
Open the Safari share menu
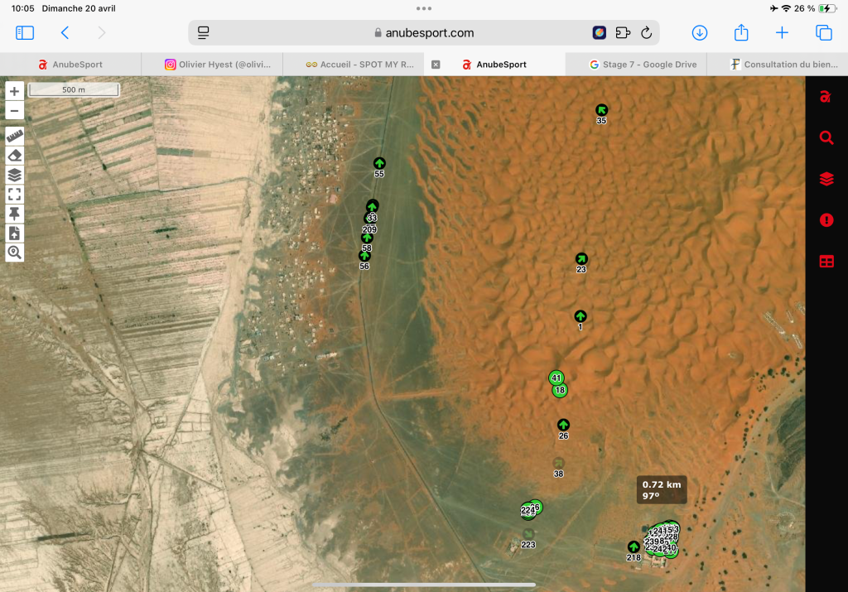(741, 33)
